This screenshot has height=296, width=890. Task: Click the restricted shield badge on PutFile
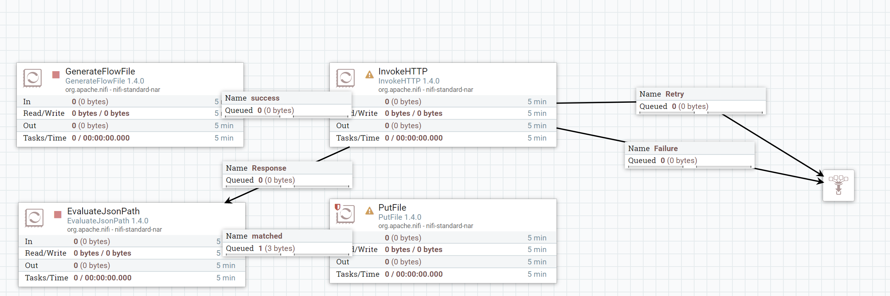tap(337, 207)
